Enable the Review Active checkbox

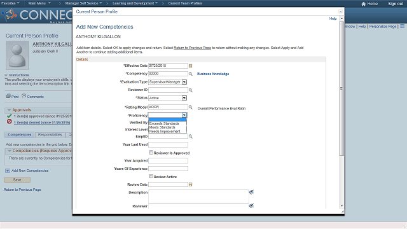[151, 176]
